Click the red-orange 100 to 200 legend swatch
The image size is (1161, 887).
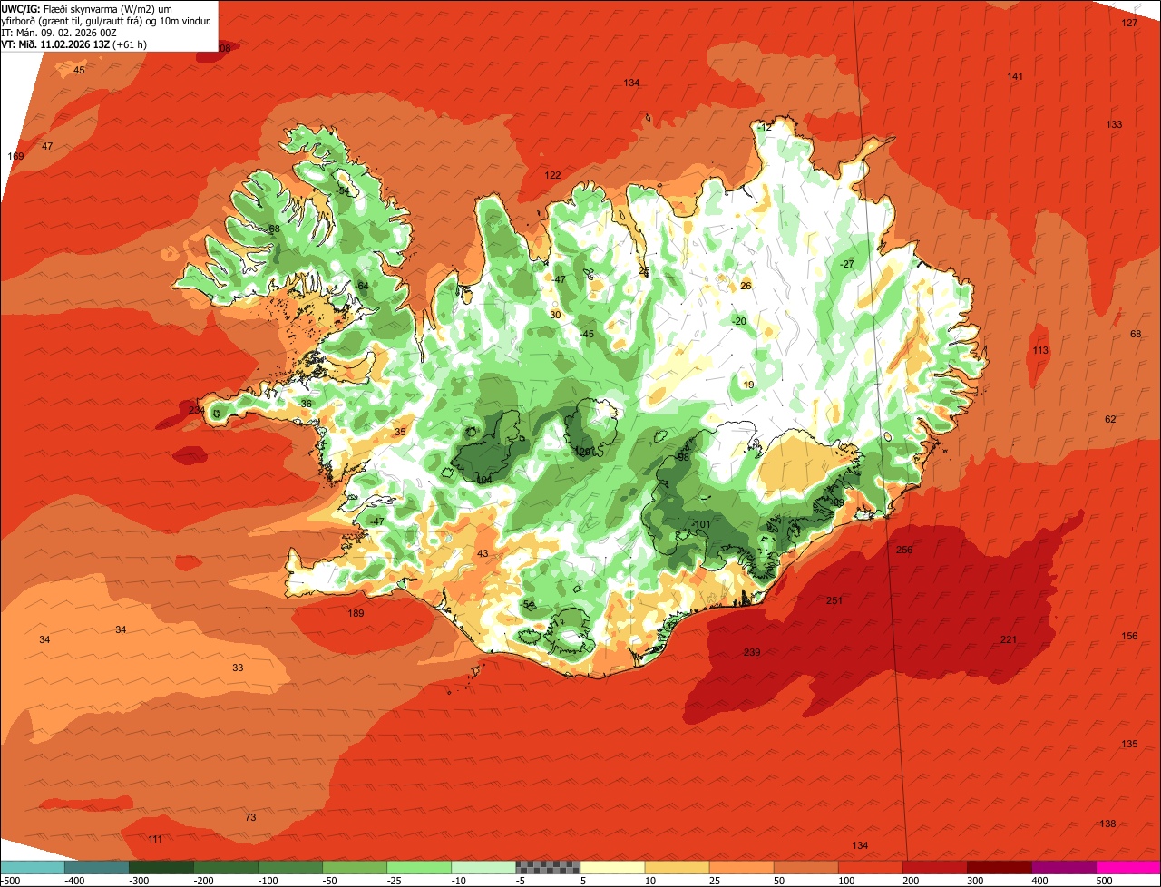coord(870,867)
